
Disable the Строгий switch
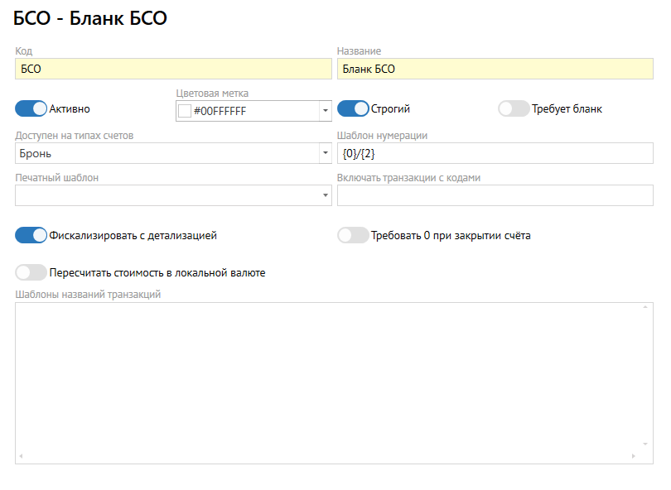click(x=352, y=108)
